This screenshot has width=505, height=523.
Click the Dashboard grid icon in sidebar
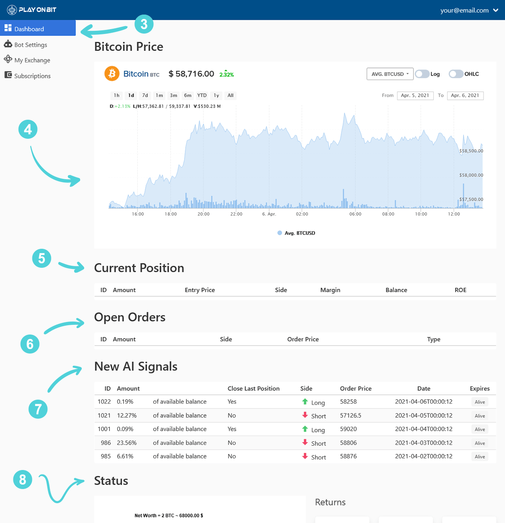8,28
